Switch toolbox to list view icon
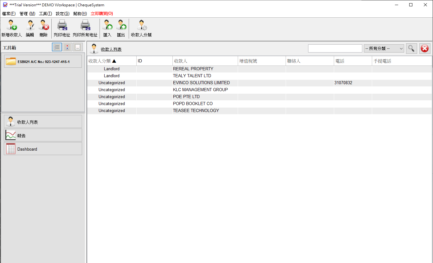The height and width of the screenshot is (263, 433). point(57,47)
